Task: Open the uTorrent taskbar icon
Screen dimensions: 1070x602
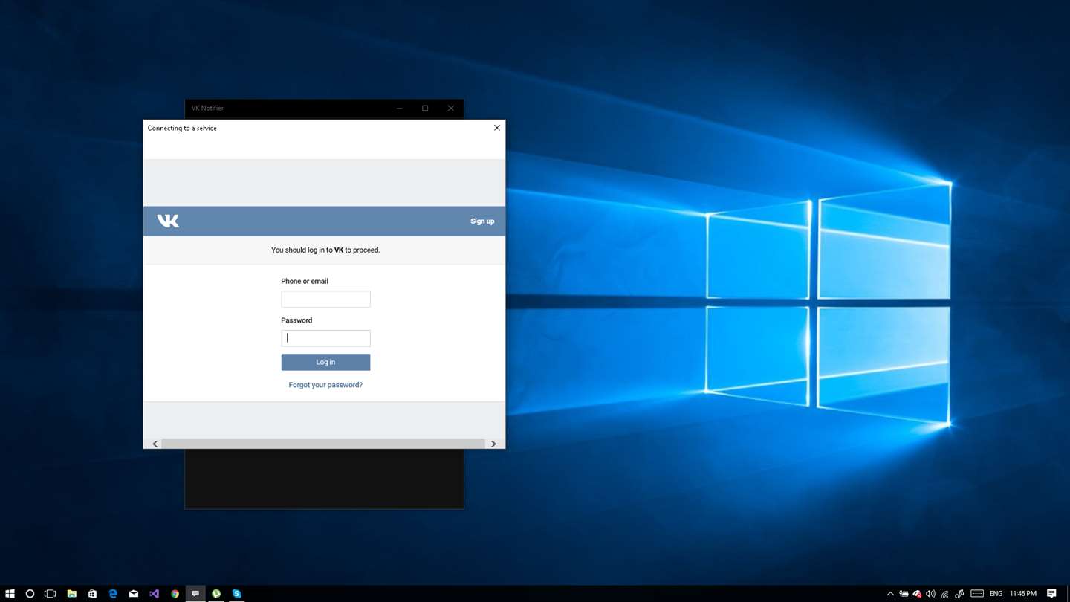Action: click(x=216, y=594)
